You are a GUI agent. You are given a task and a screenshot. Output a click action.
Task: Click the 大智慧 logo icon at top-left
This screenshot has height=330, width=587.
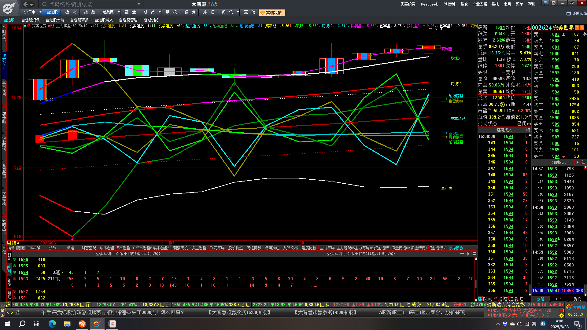click(x=9, y=8)
